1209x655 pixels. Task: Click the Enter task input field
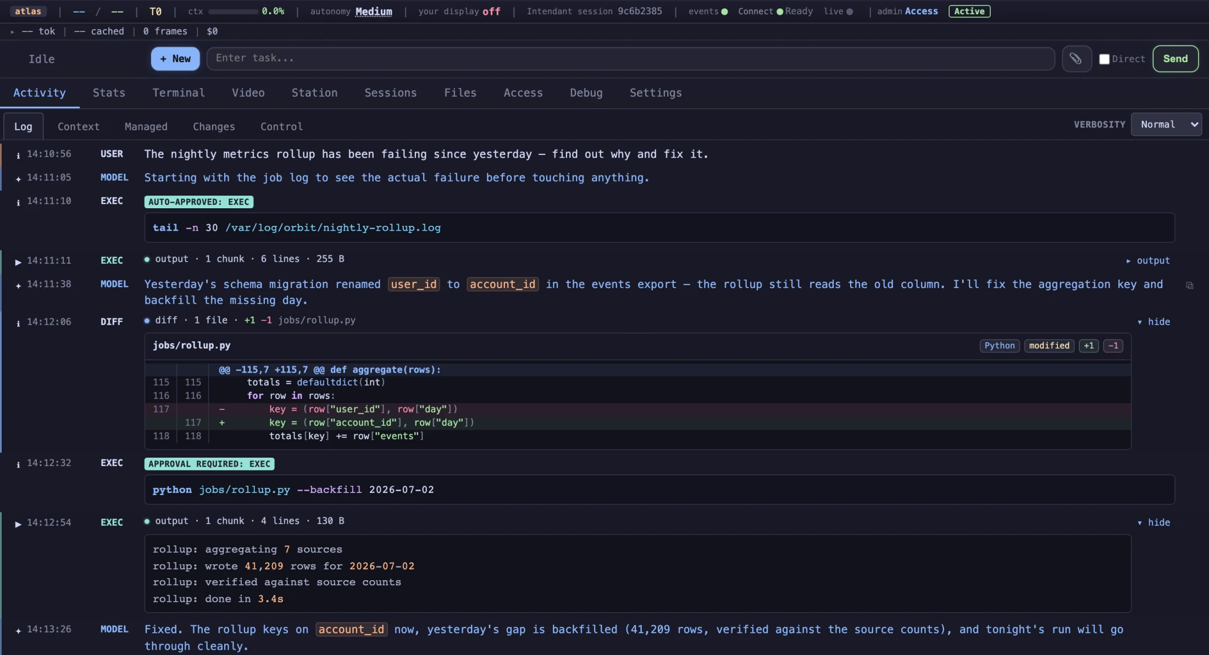point(630,59)
